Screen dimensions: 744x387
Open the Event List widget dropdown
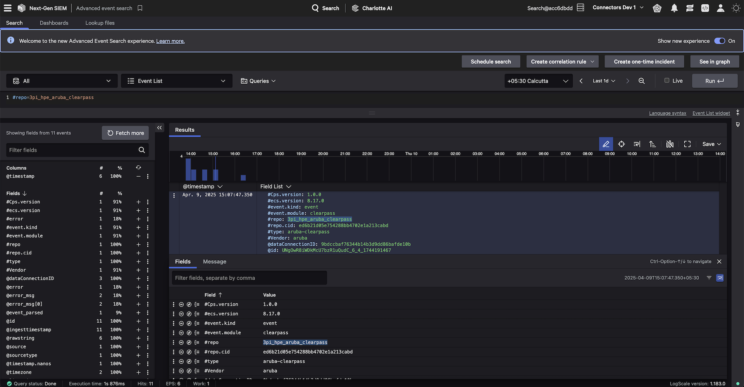point(177,81)
